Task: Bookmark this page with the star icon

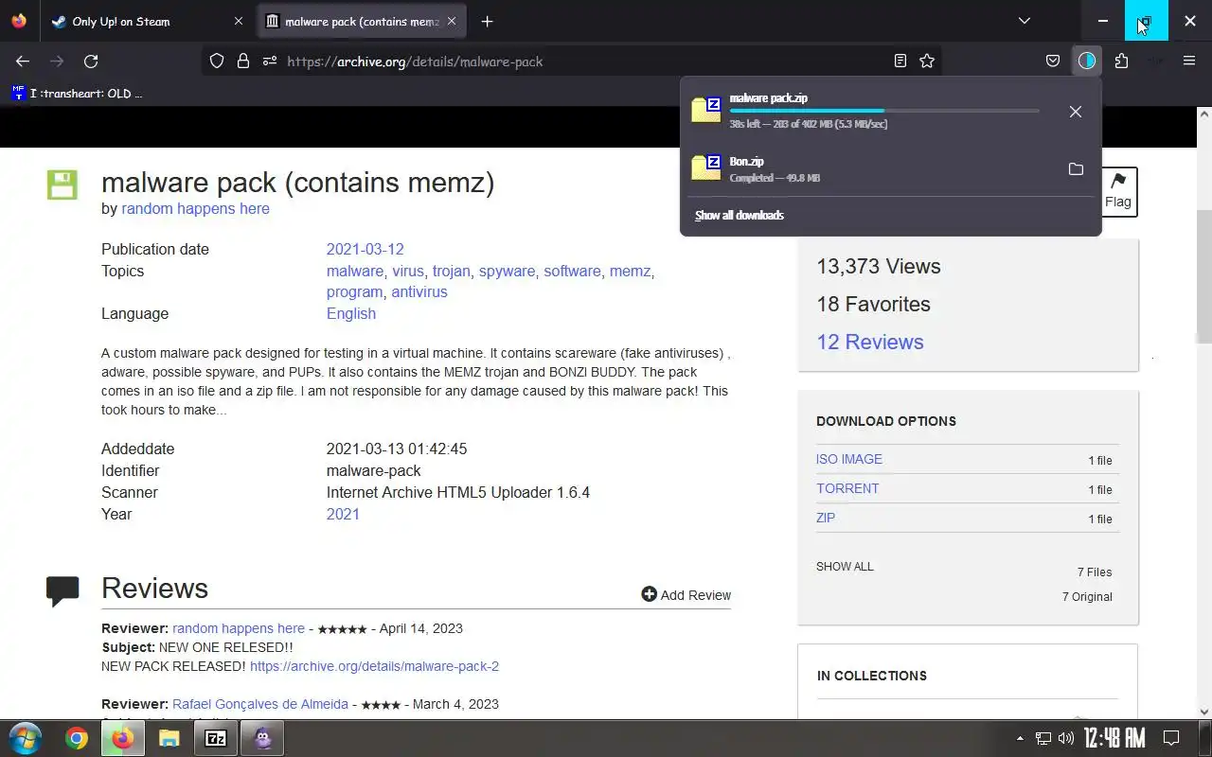Action: click(927, 61)
